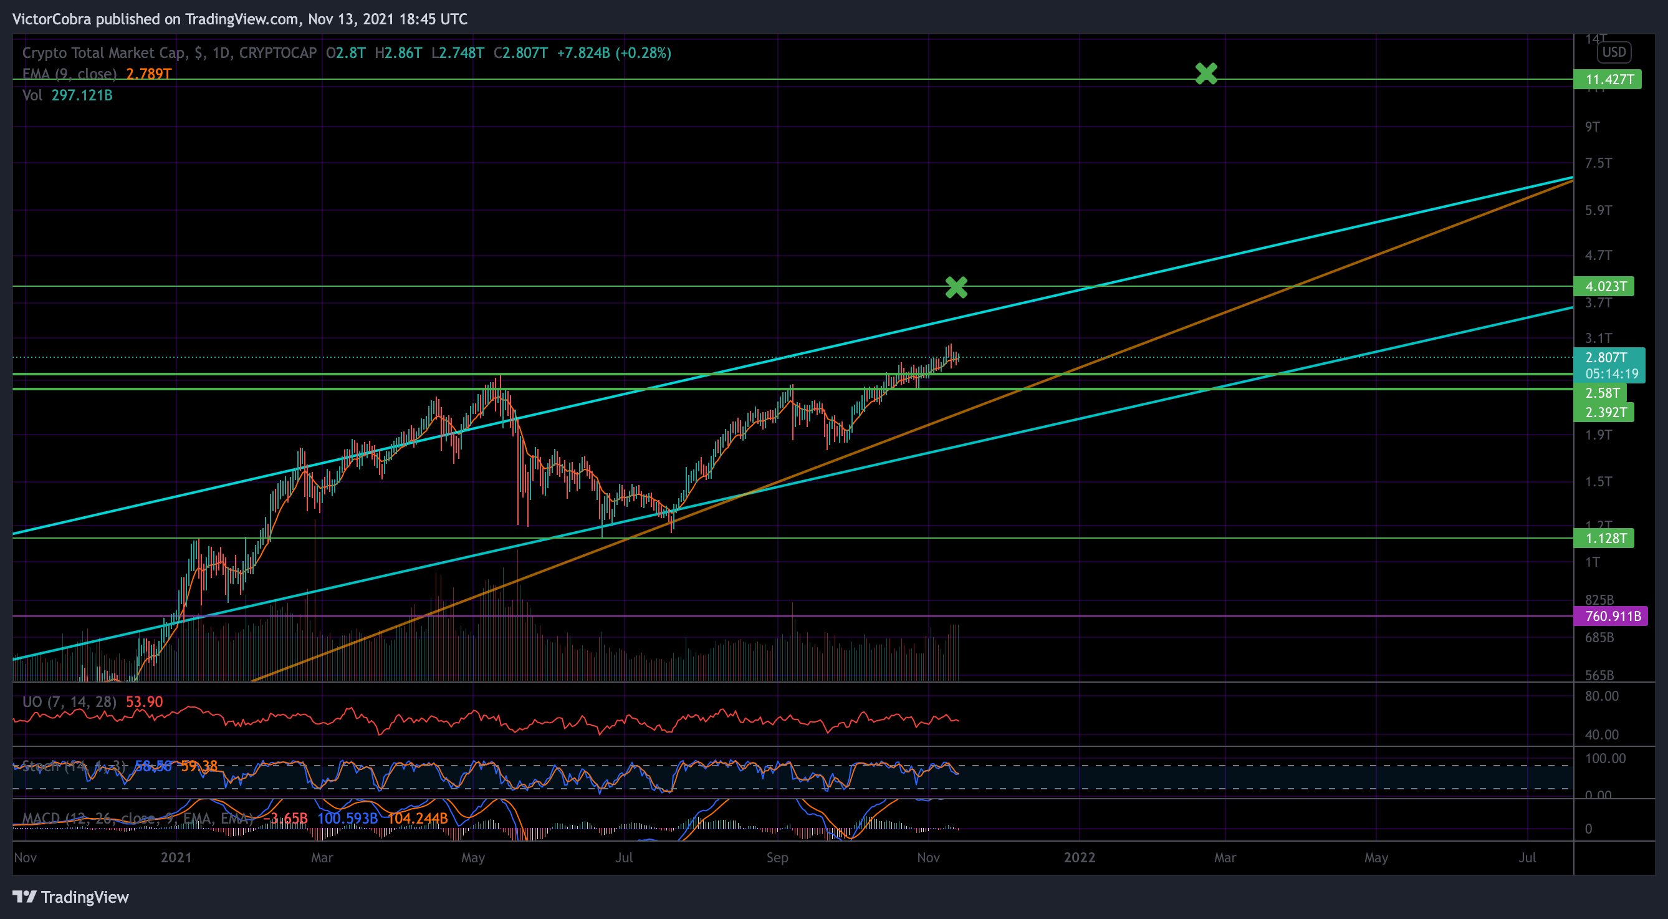Click the 2022 label on time axis

coord(1080,857)
